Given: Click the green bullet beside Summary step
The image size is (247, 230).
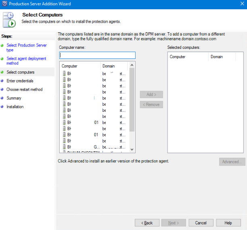Looking at the screenshot, I should pos(2,98).
